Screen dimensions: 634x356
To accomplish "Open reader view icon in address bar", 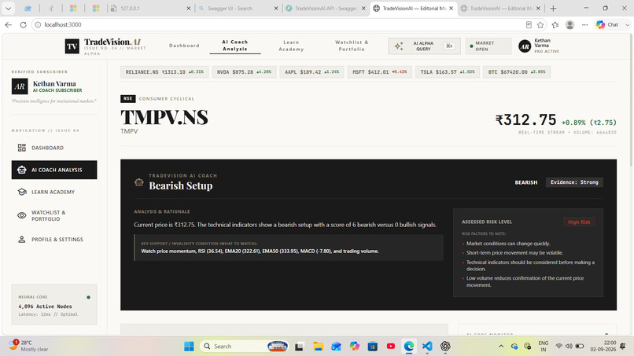I will (x=529, y=24).
